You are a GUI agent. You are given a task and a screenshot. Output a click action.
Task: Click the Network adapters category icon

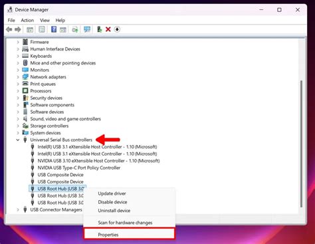coord(25,77)
